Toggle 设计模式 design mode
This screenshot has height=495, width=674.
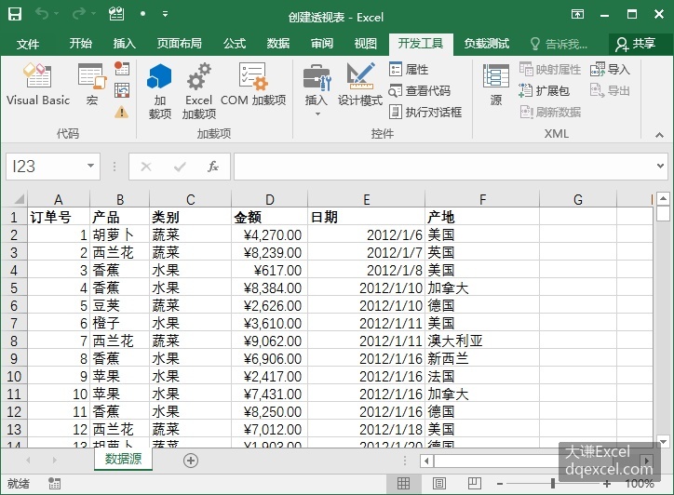tap(359, 85)
